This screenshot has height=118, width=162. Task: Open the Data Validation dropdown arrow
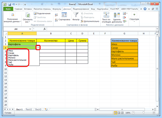pyautogui.click(x=127, y=14)
